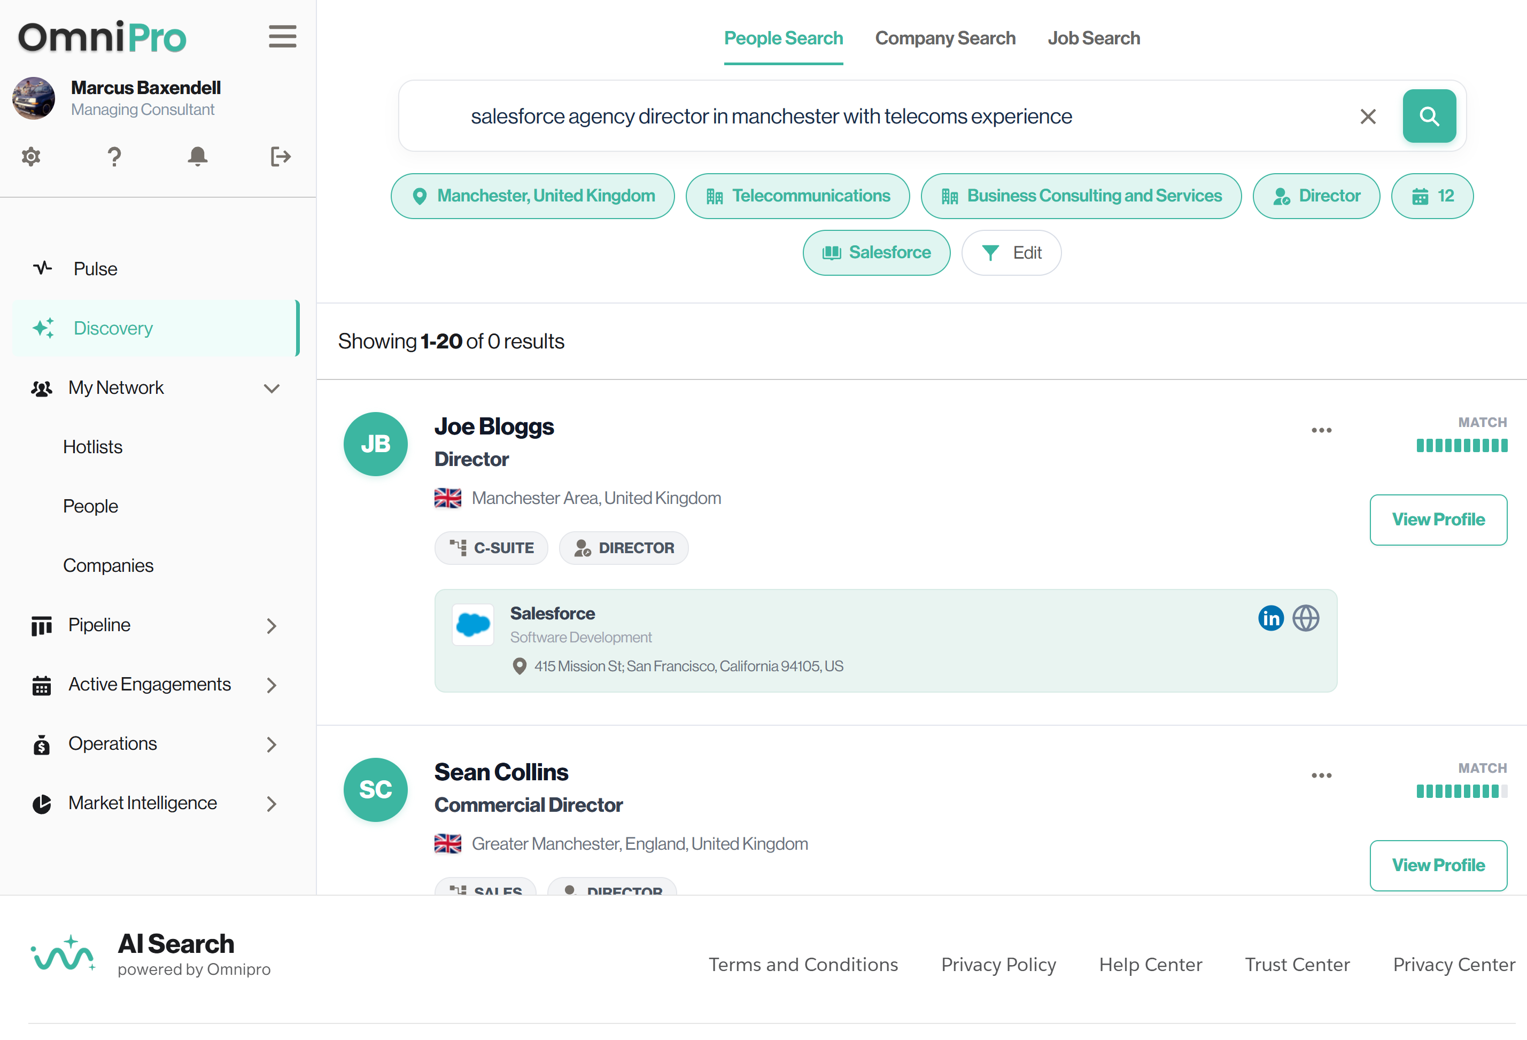This screenshot has width=1527, height=1040.
Task: Expand the Market Intelligence section
Action: pyautogui.click(x=272, y=803)
